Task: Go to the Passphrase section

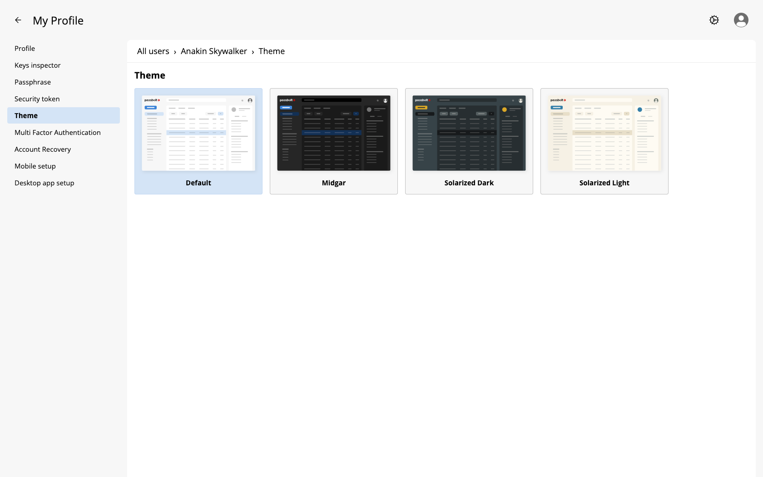Action: pyautogui.click(x=64, y=82)
